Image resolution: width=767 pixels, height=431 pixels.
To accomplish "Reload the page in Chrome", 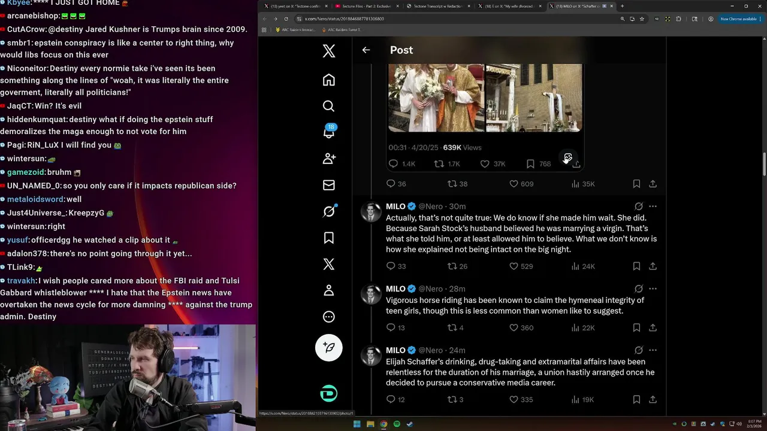I will coord(286,19).
